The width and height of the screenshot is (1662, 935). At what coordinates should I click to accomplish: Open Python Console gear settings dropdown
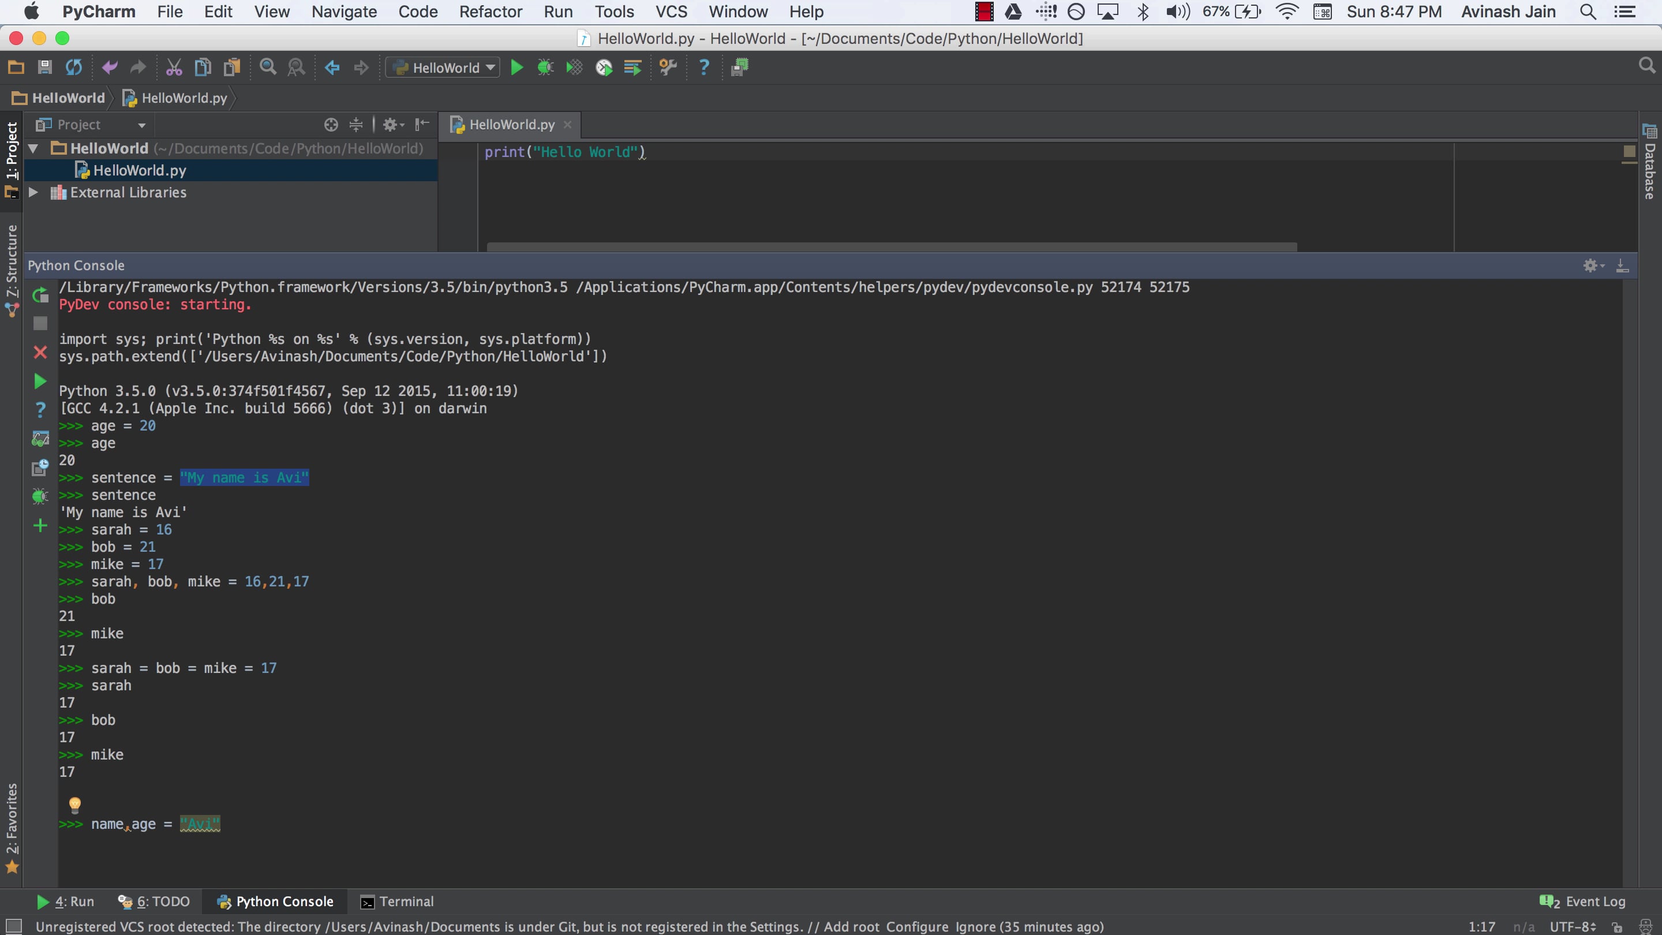tap(1593, 265)
